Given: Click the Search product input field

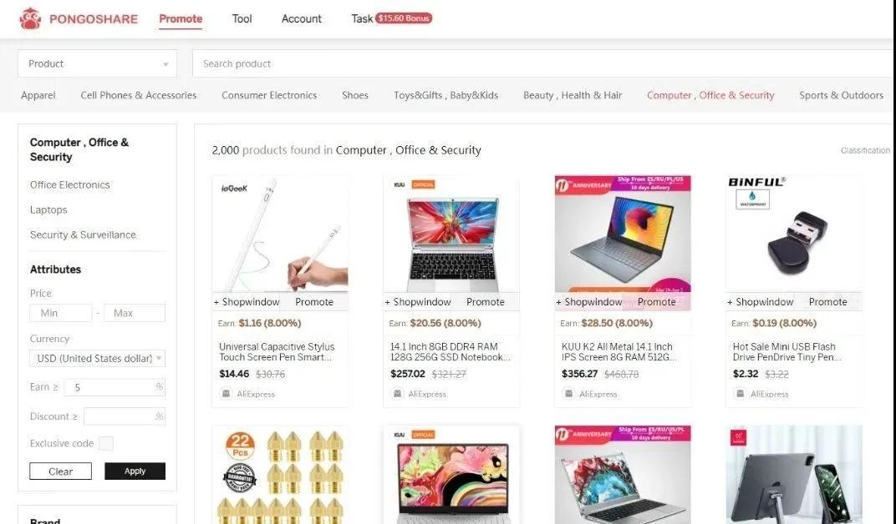Looking at the screenshot, I should point(542,63).
